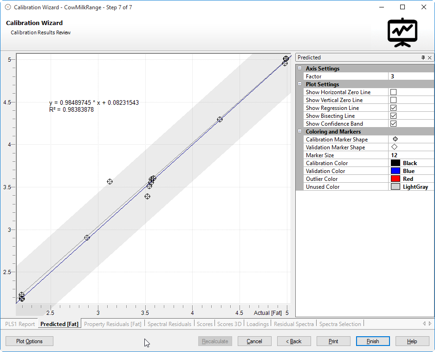Switch to the PLS1 Report tab
The width and height of the screenshot is (435, 352).
pos(20,324)
